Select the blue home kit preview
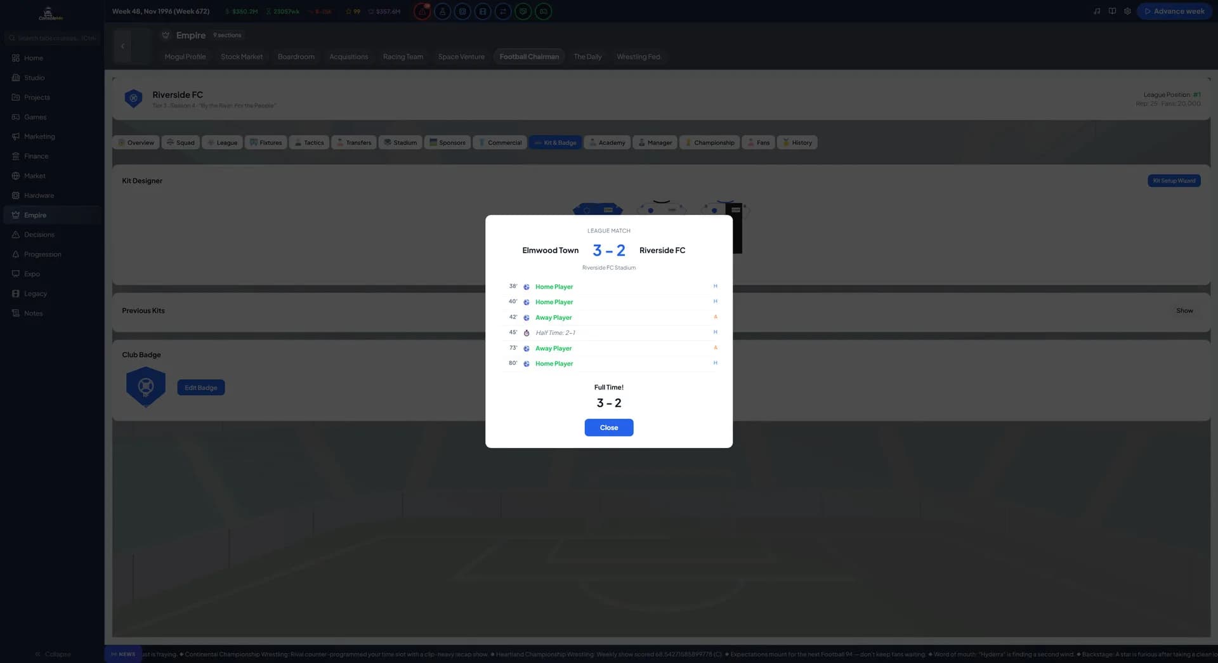The width and height of the screenshot is (1218, 663). (598, 209)
